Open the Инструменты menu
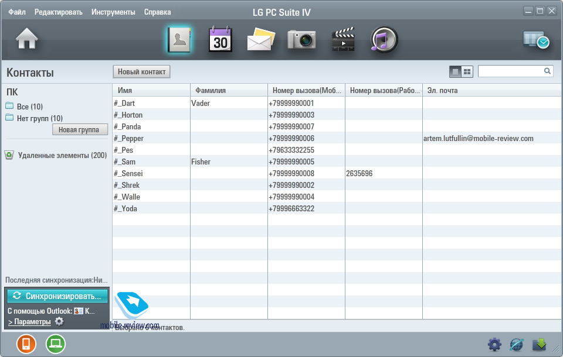Screen dimensions: 563x357 pyautogui.click(x=113, y=12)
